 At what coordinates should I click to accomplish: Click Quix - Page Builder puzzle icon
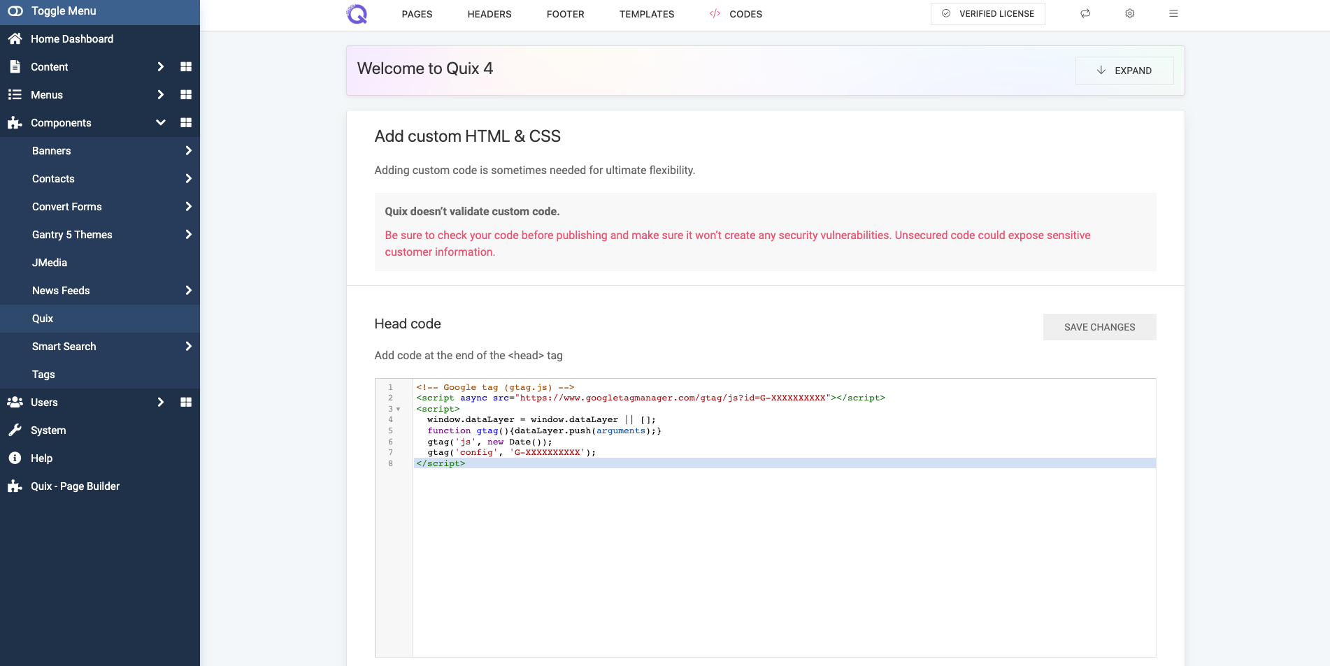pyautogui.click(x=15, y=486)
